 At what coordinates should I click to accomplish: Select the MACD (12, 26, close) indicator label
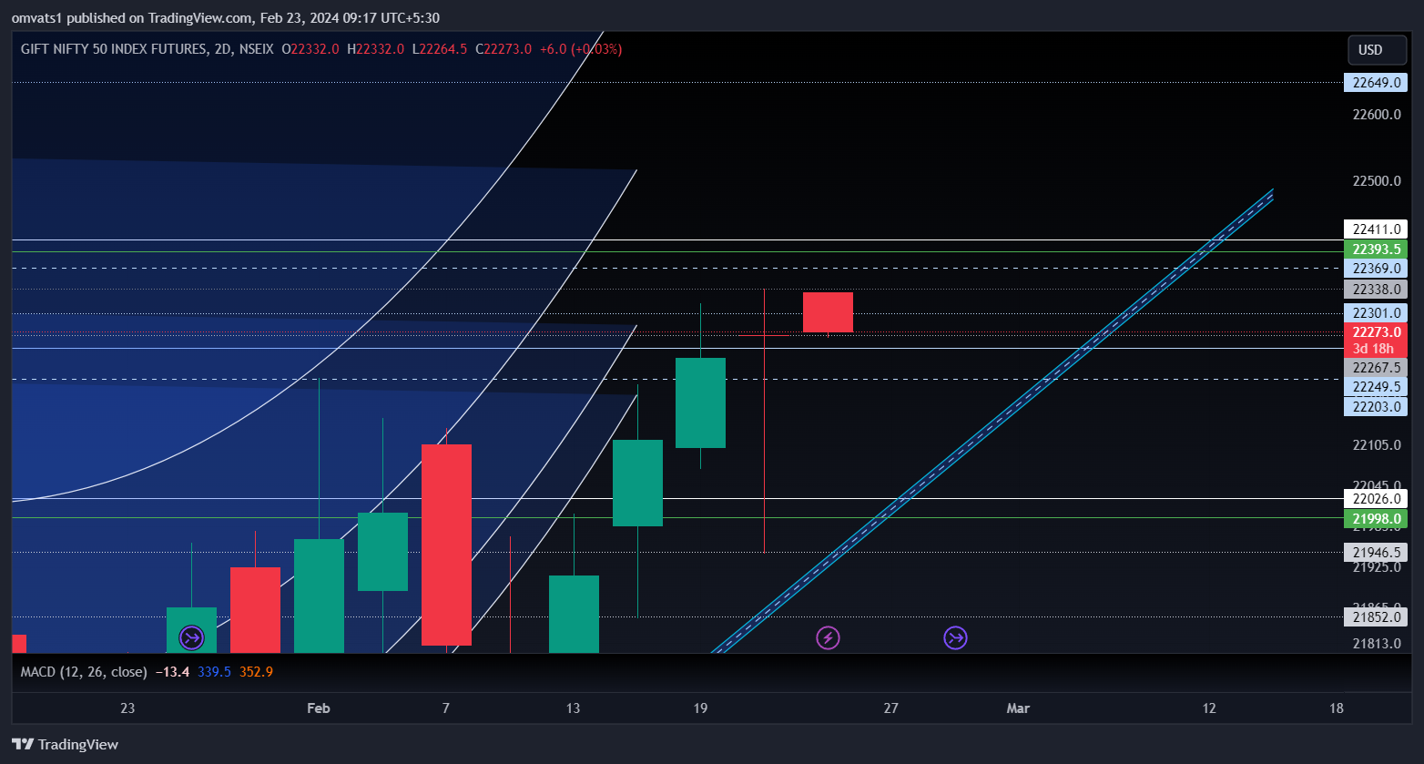(x=84, y=672)
